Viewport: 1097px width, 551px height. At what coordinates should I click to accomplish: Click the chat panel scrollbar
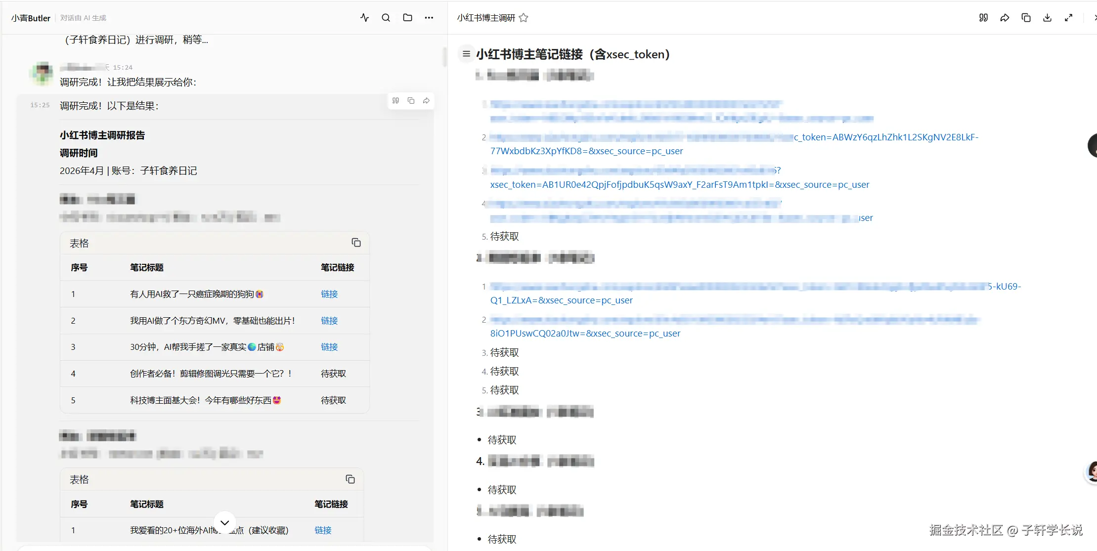[444, 57]
